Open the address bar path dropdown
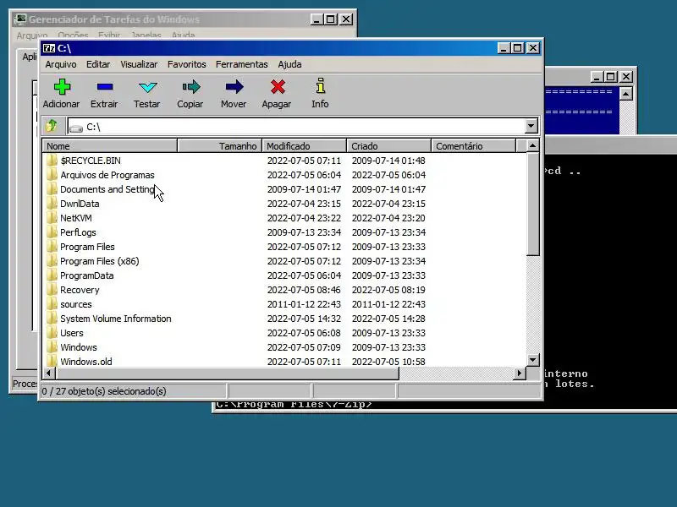The height and width of the screenshot is (507, 677). pos(531,126)
